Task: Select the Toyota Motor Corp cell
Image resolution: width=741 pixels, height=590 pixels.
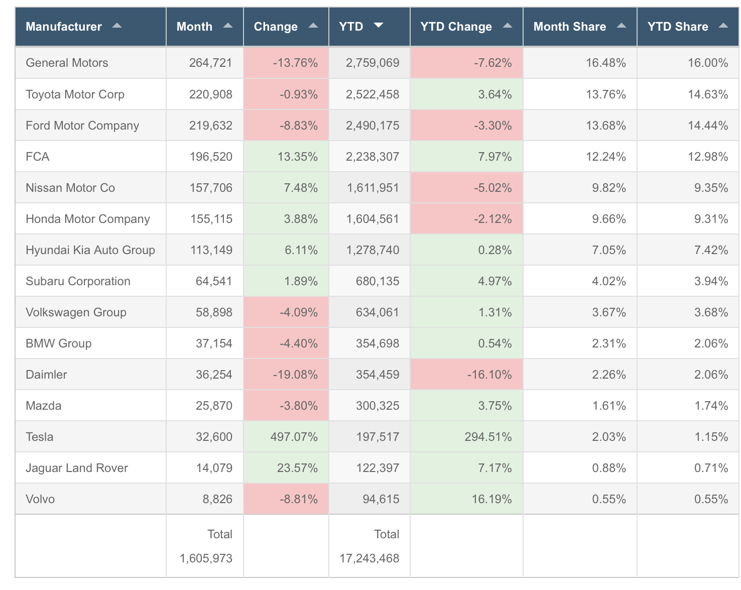Action: [90, 94]
